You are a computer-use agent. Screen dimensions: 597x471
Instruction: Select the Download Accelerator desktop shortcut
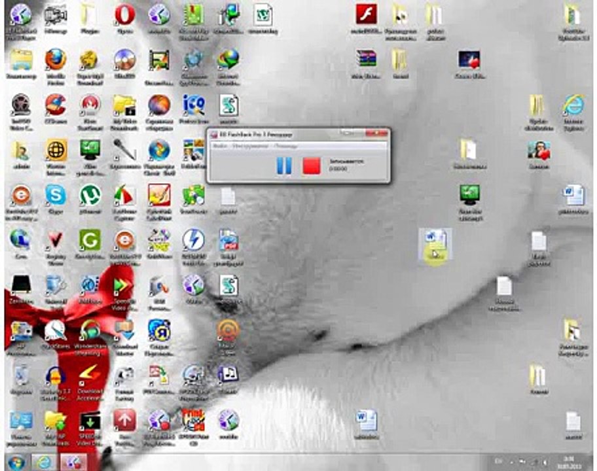90,375
